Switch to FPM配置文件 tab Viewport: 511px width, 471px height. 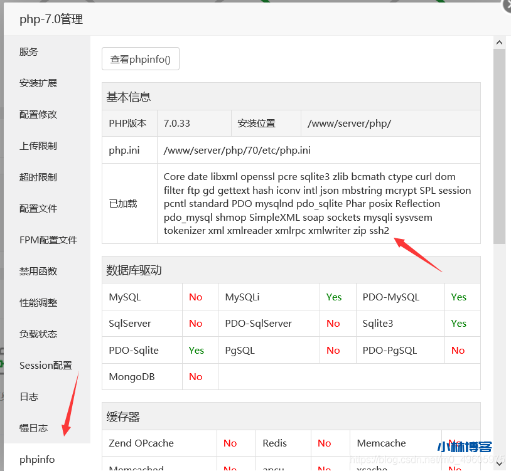click(48, 240)
